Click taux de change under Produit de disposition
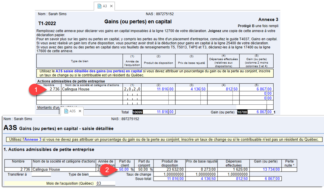 click(x=170, y=174)
